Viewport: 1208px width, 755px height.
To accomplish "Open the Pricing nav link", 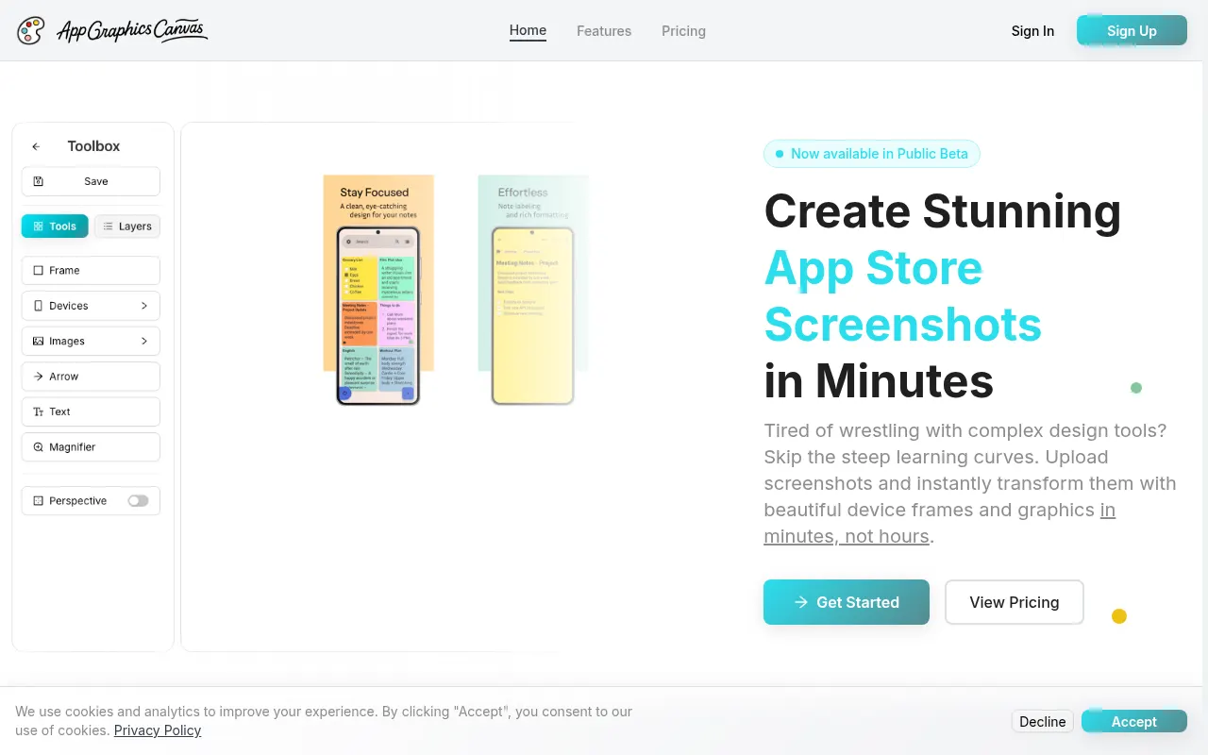I will (x=683, y=31).
